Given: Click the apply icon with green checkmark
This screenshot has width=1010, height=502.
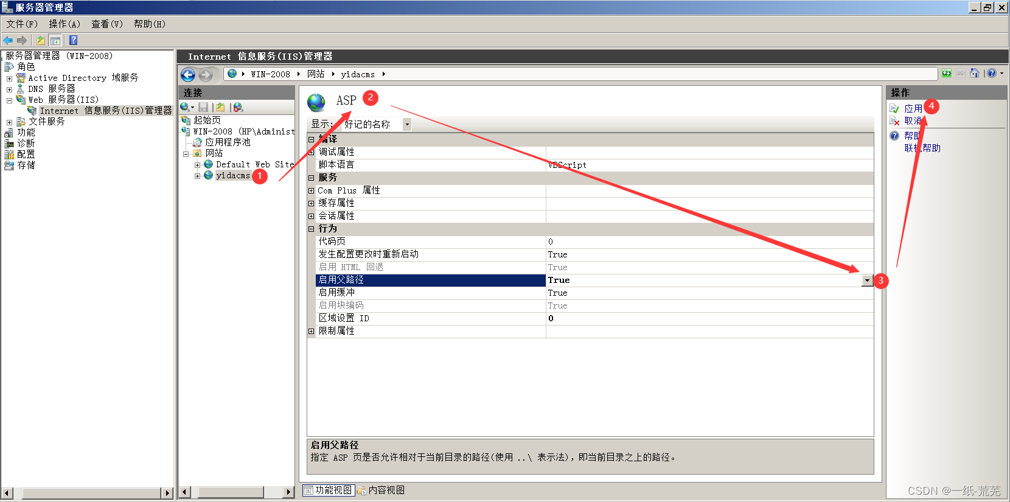Looking at the screenshot, I should 894,108.
